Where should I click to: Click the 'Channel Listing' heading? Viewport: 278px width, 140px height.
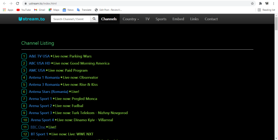click(x=38, y=43)
